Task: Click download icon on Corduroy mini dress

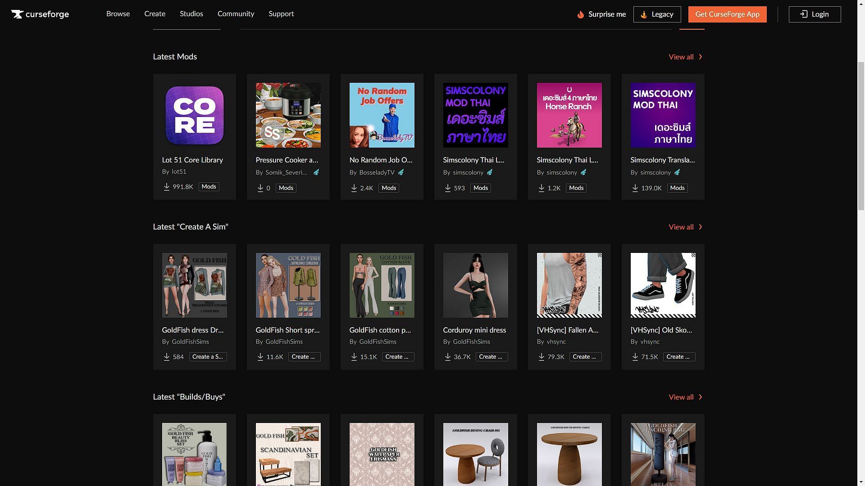Action: pyautogui.click(x=447, y=357)
